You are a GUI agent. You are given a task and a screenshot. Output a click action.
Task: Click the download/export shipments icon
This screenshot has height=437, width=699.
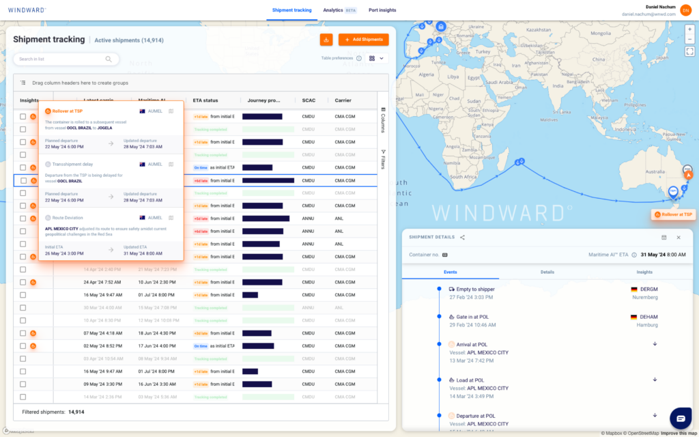[326, 40]
